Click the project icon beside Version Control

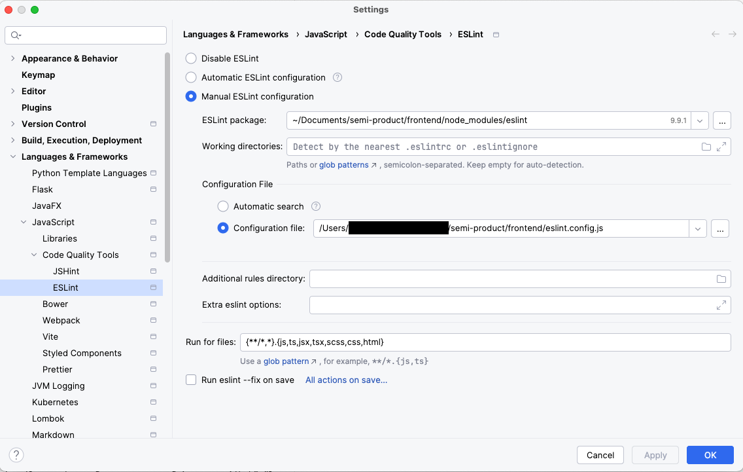click(153, 124)
